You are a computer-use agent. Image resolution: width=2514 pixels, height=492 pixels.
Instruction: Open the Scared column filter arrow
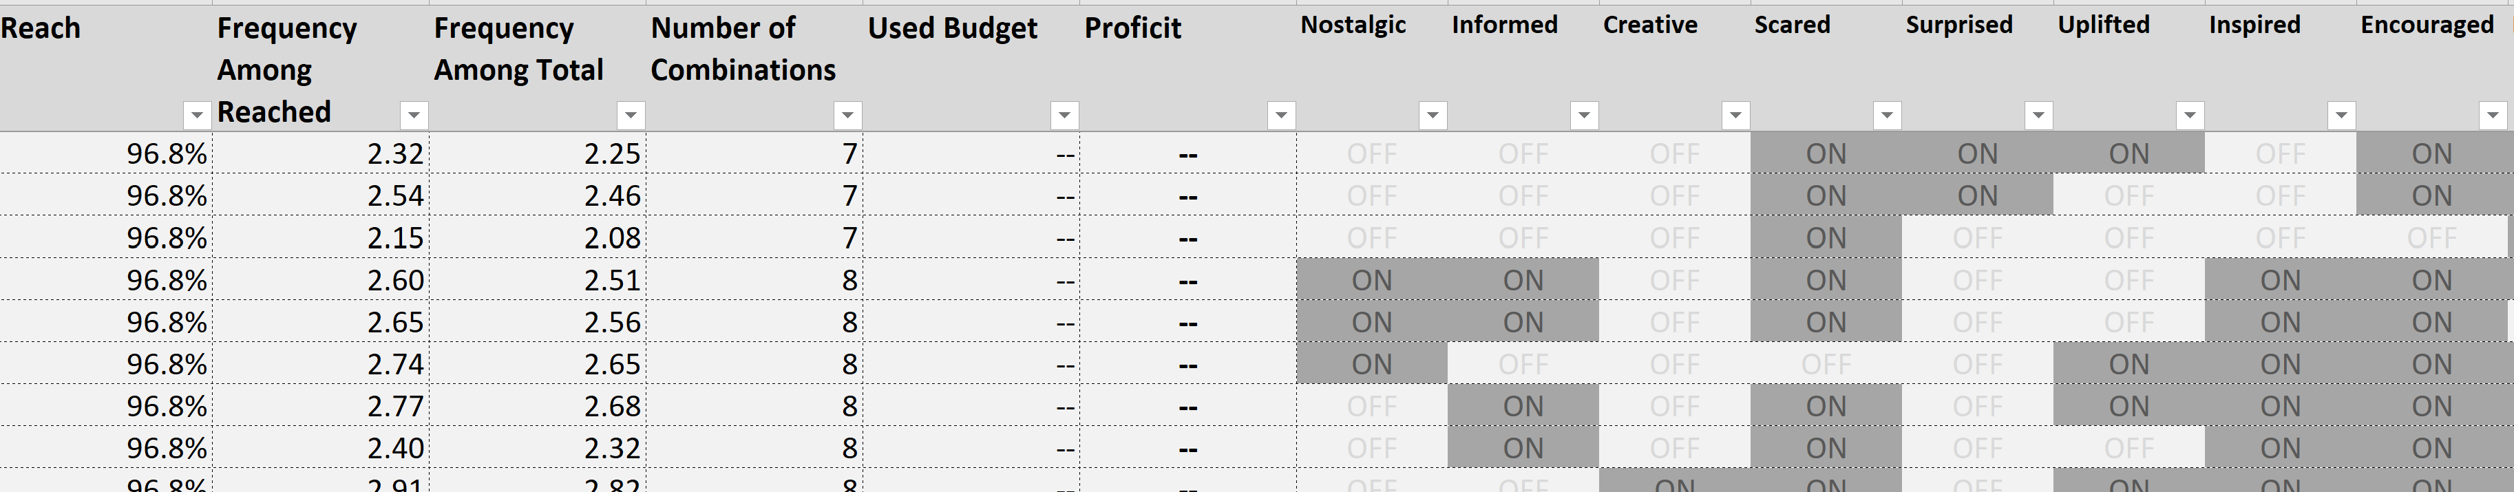pos(1886,115)
